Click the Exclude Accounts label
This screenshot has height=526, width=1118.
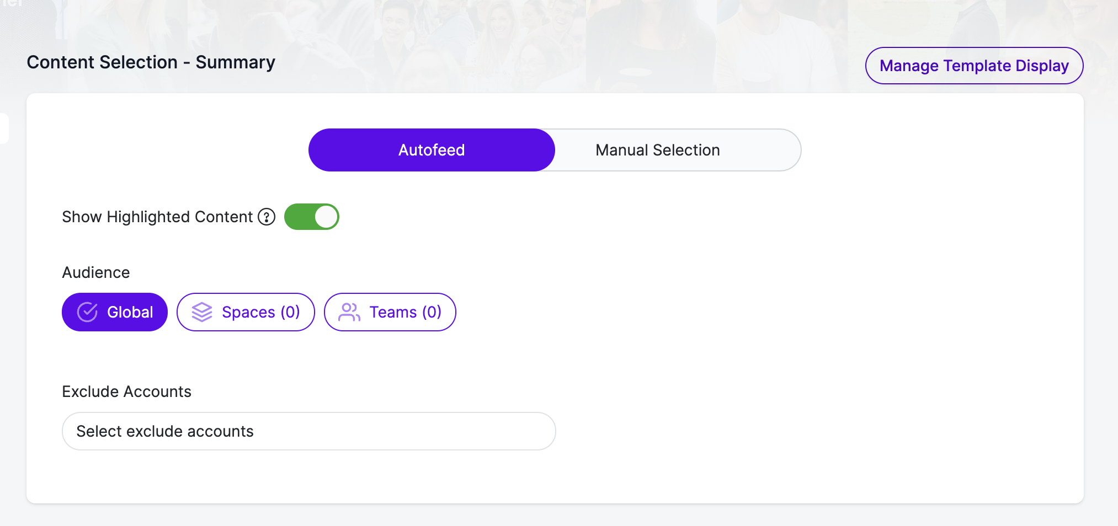click(x=127, y=391)
